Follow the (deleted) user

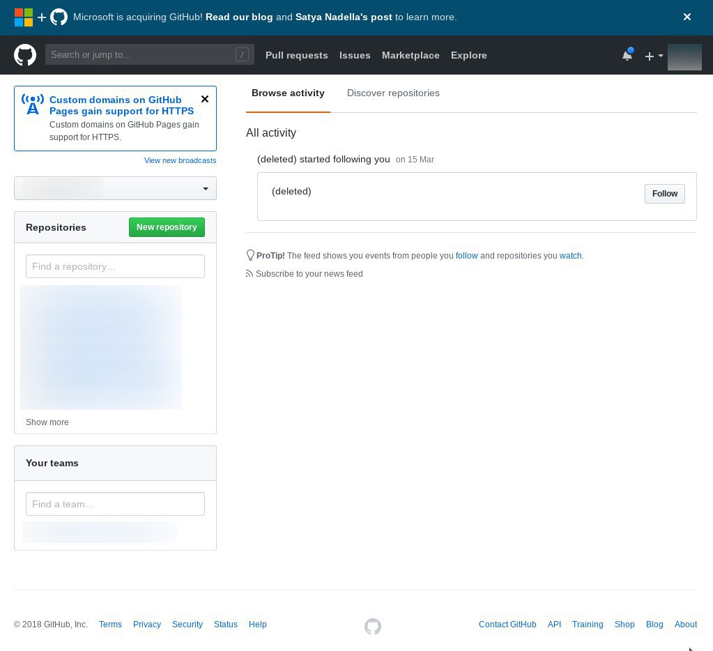point(665,194)
